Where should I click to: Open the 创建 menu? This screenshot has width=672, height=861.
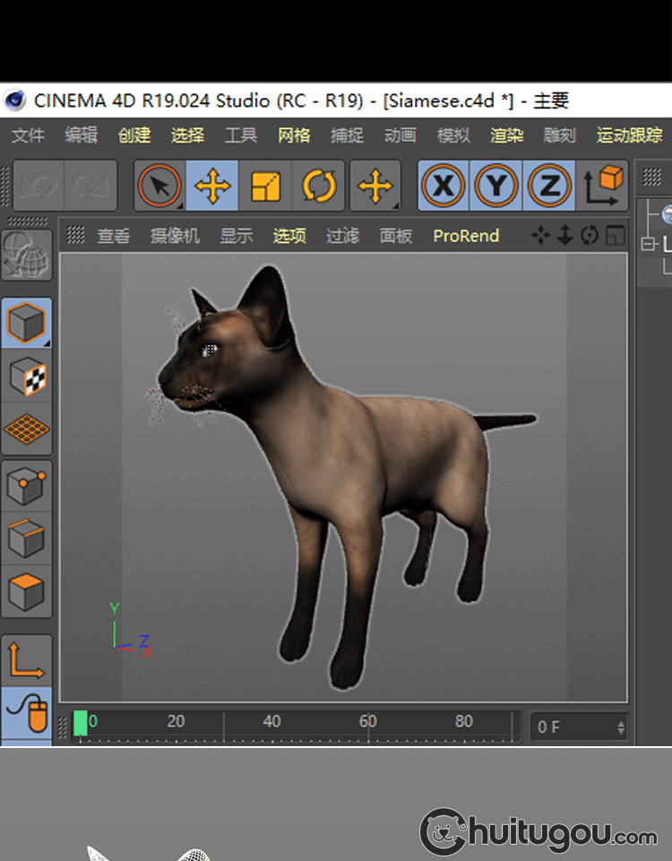134,135
